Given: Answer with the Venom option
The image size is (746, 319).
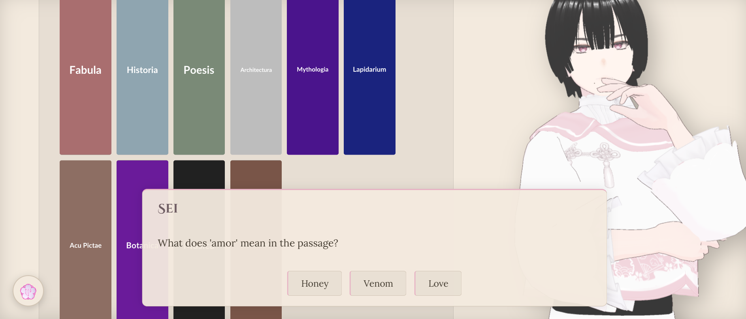Looking at the screenshot, I should [x=378, y=283].
